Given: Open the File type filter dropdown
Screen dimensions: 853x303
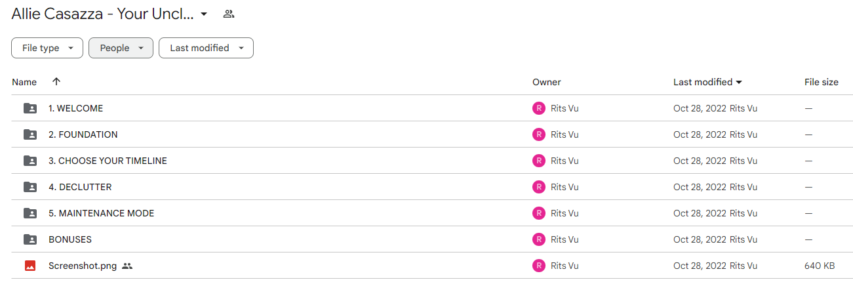Looking at the screenshot, I should 47,48.
